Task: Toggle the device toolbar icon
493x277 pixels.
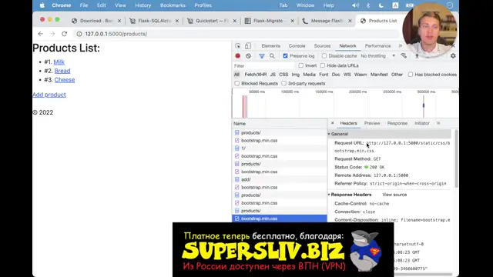Action: [x=248, y=46]
